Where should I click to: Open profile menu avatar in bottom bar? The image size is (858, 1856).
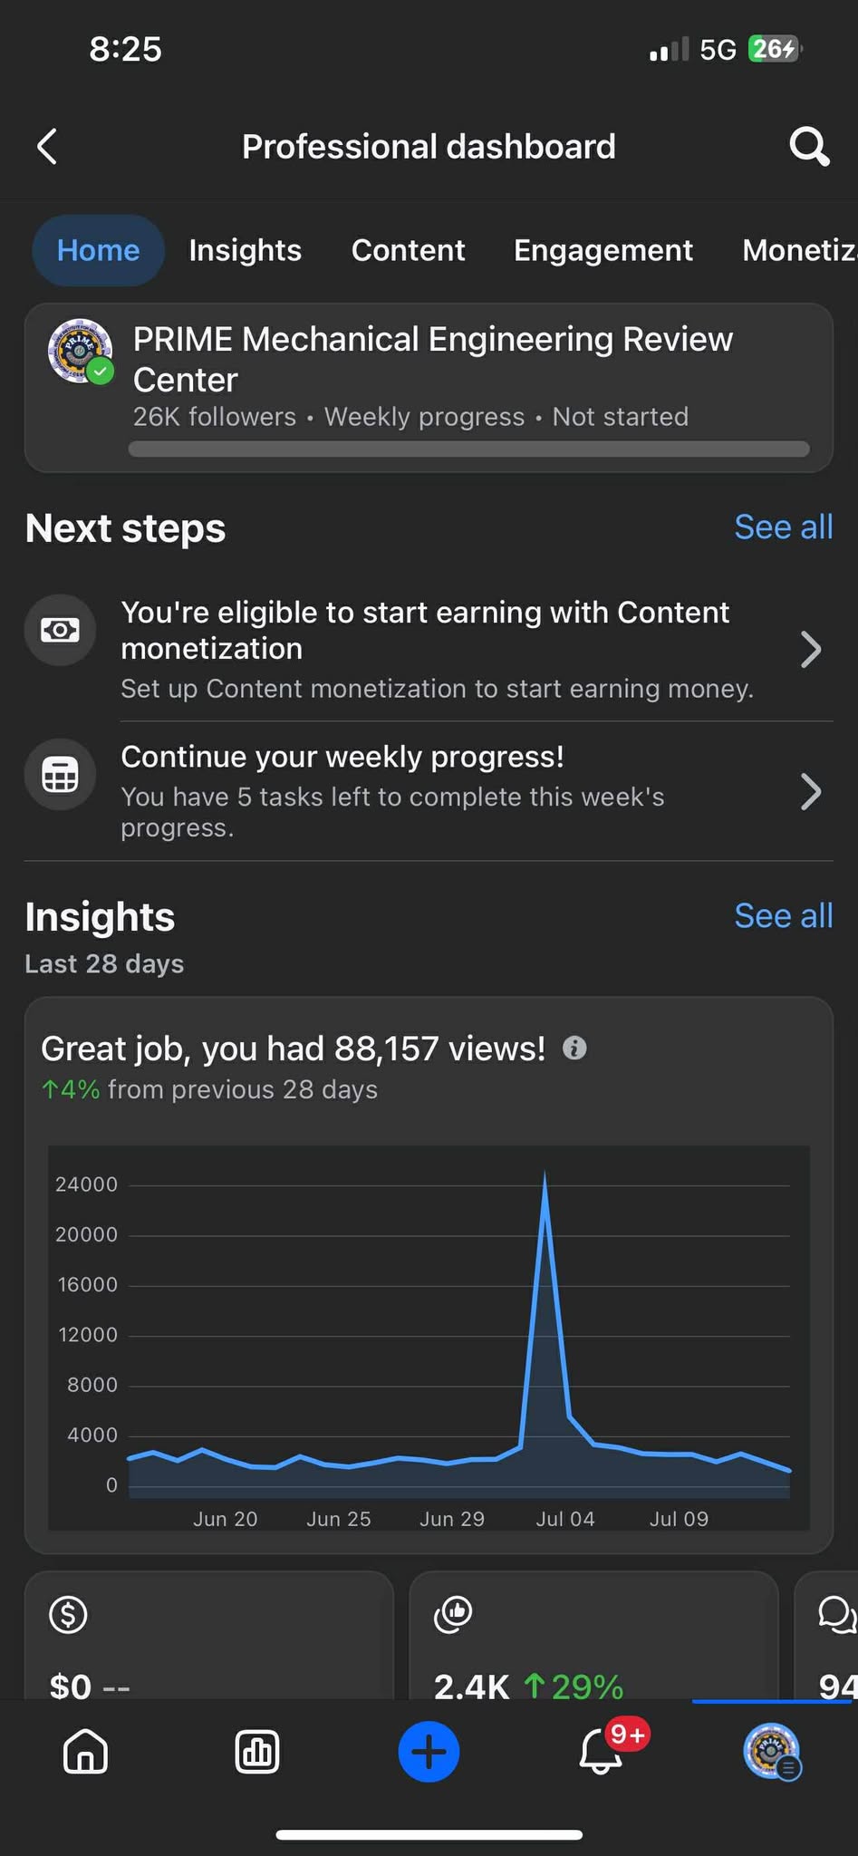coord(771,1751)
